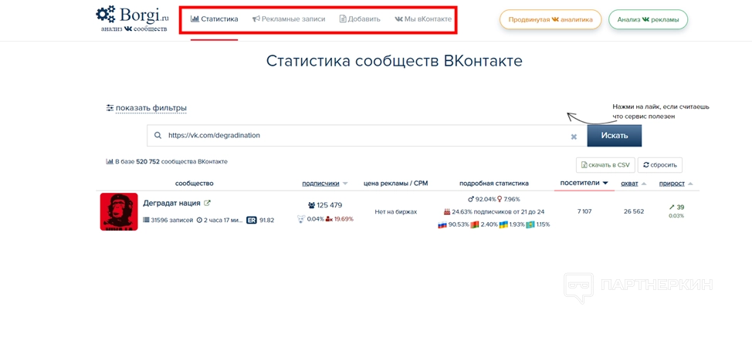Open the Рекламные записи tab
752x344 pixels.
[x=289, y=19]
